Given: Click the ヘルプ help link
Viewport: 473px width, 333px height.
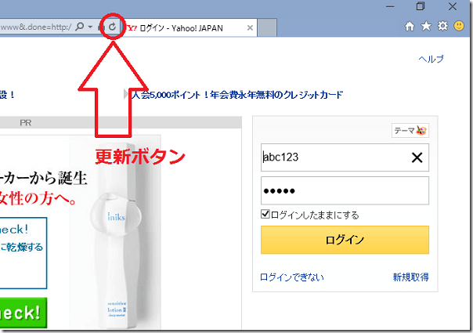Looking at the screenshot, I should coord(431,59).
